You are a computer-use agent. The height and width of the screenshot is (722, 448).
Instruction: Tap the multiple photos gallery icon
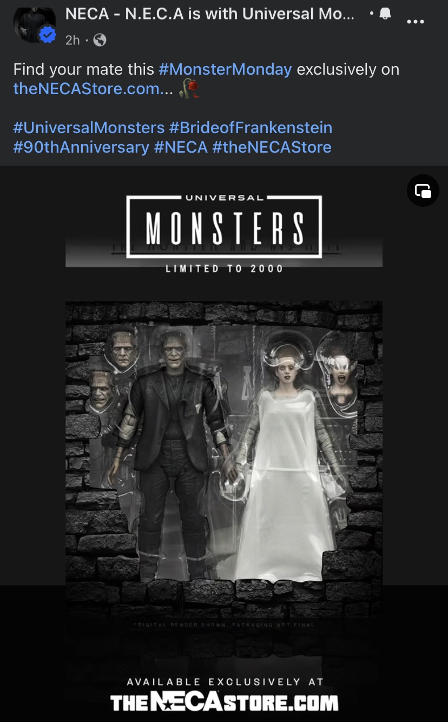pos(423,191)
